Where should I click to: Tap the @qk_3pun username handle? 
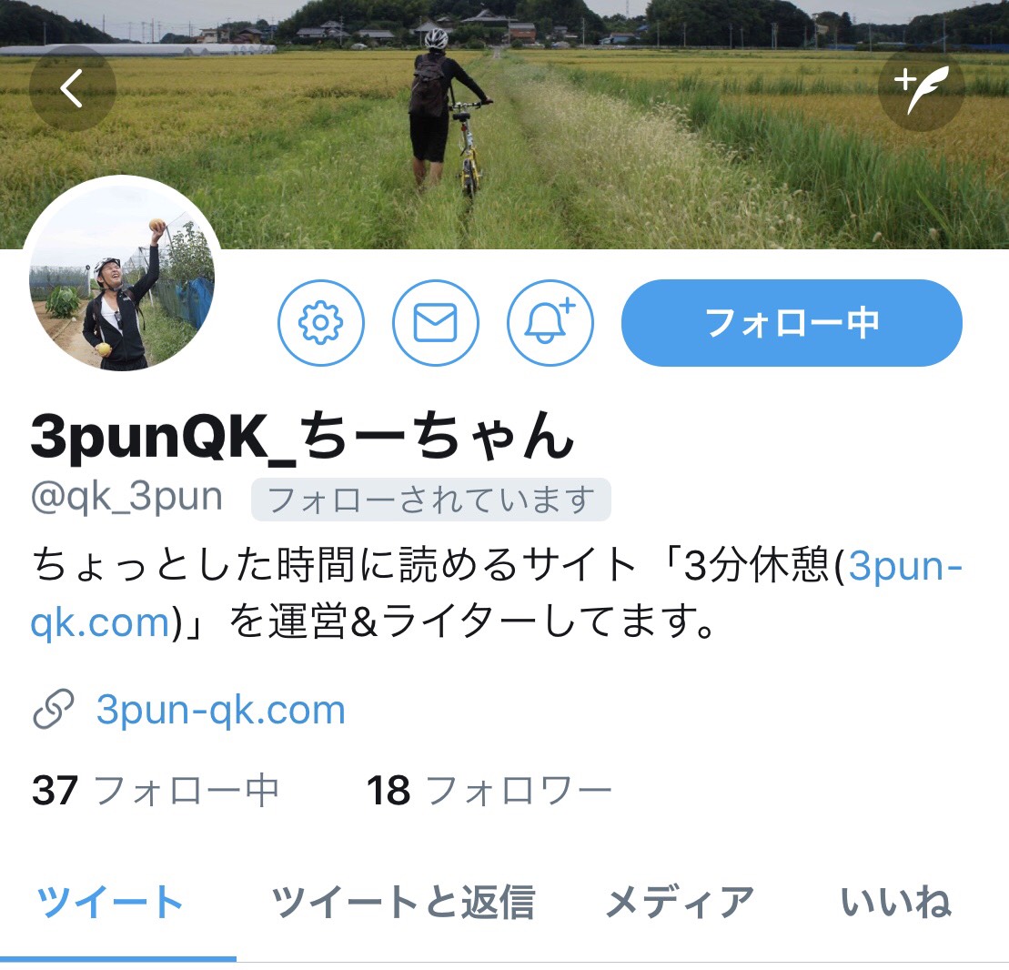click(126, 498)
